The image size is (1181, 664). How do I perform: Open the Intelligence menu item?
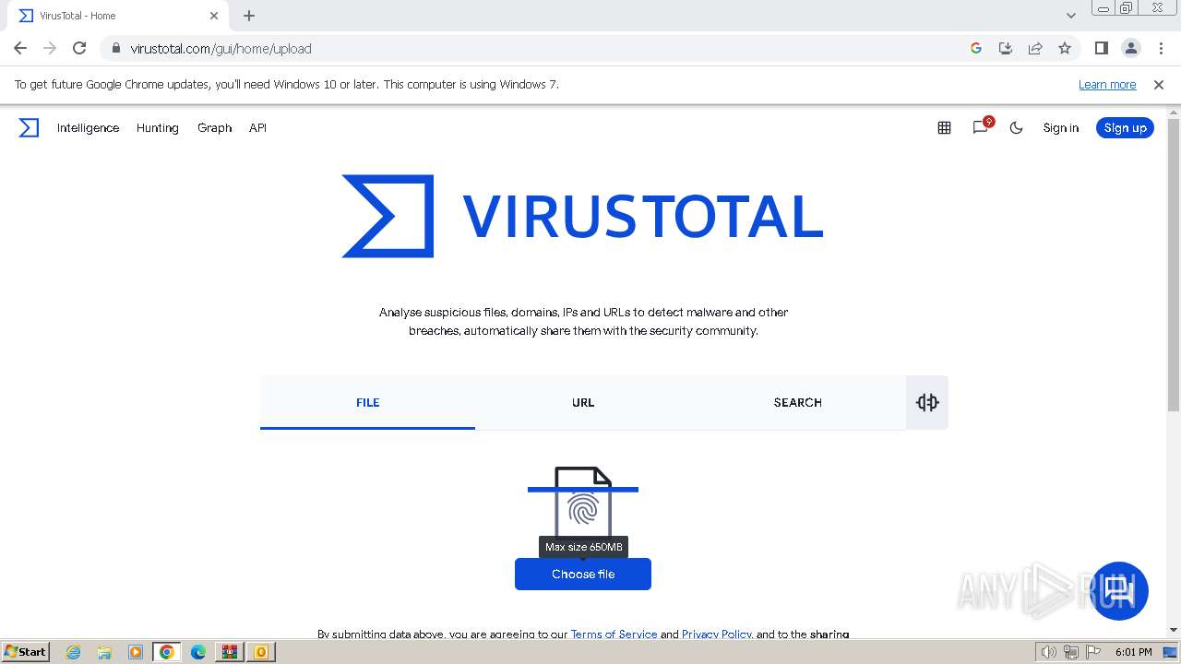[89, 128]
